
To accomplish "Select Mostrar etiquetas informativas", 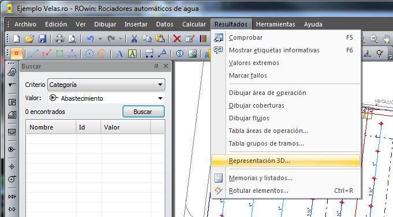I will point(286,50).
